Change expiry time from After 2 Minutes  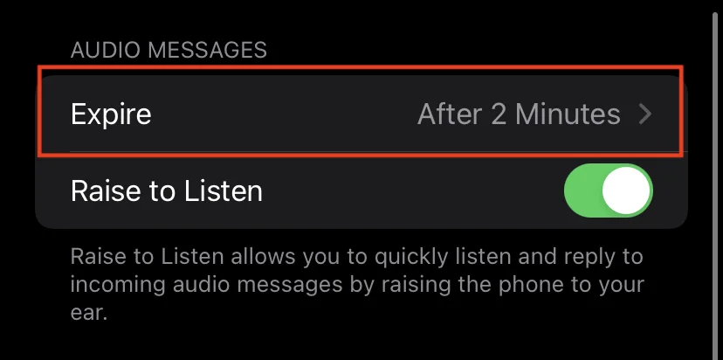point(361,114)
